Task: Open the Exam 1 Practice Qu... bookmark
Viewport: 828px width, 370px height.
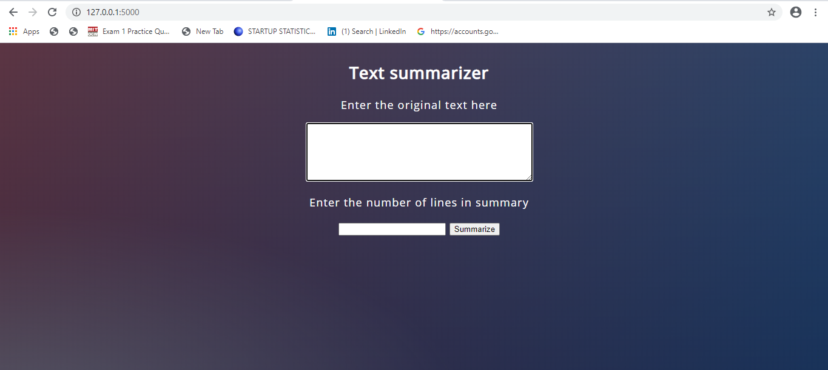Action: pyautogui.click(x=129, y=31)
